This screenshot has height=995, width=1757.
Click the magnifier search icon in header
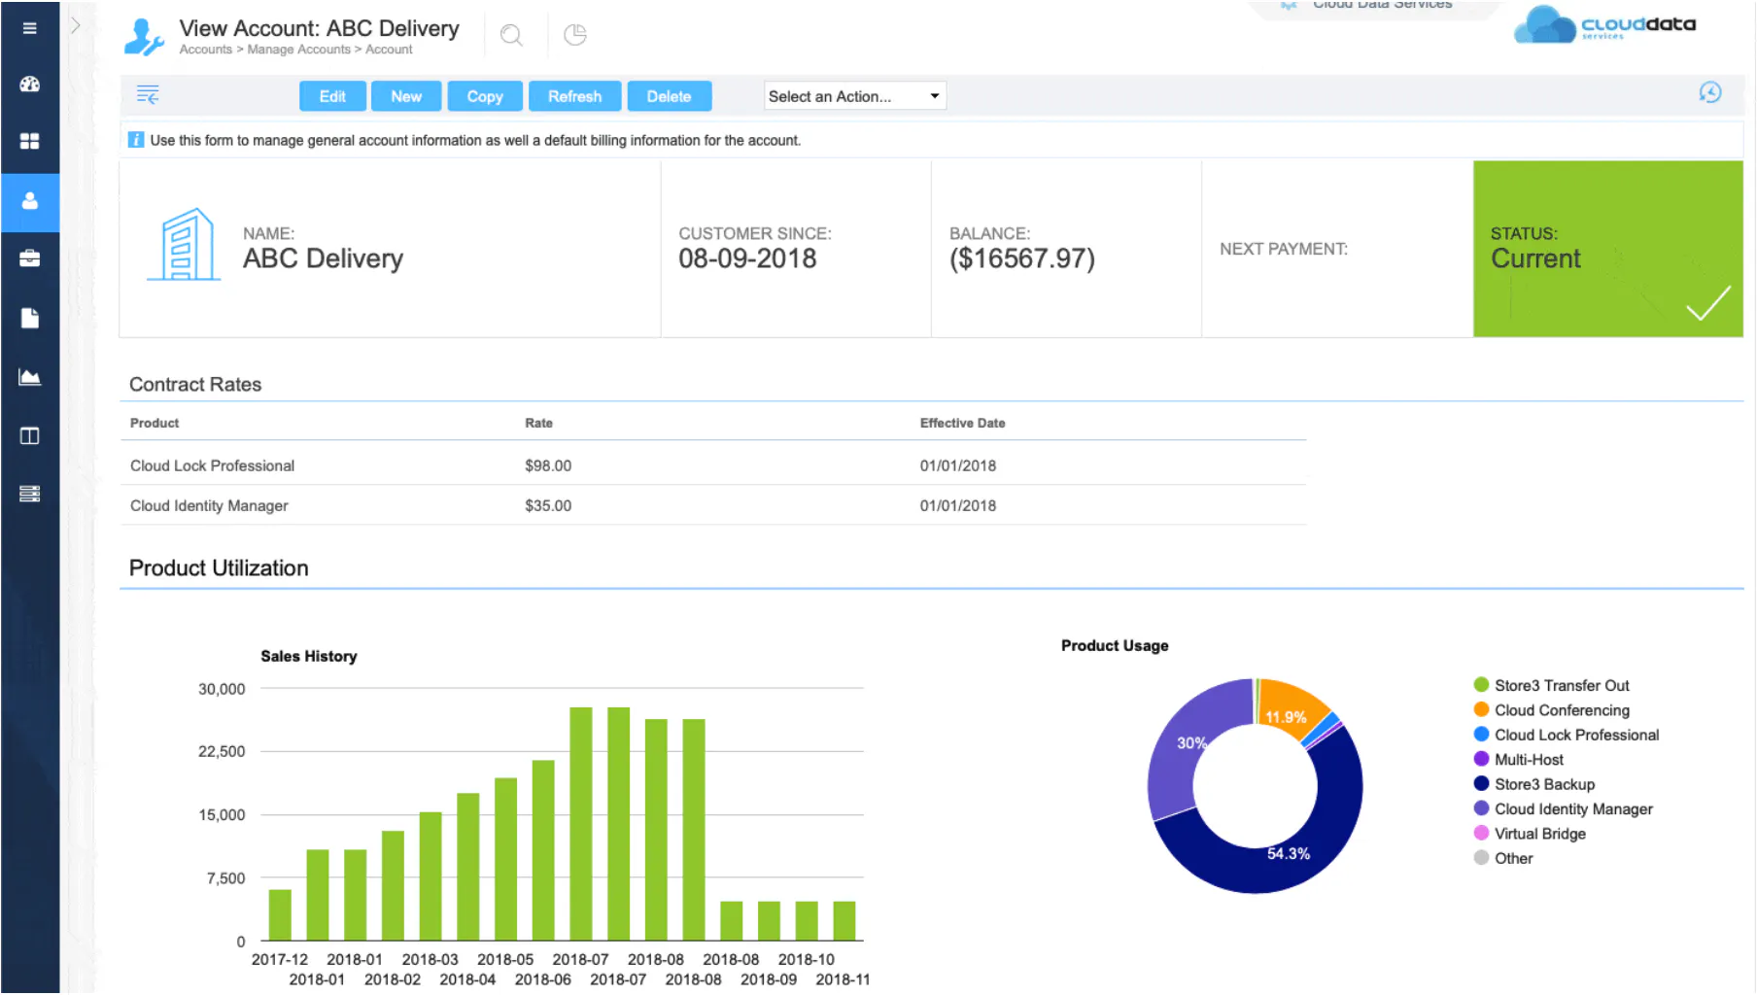511,36
